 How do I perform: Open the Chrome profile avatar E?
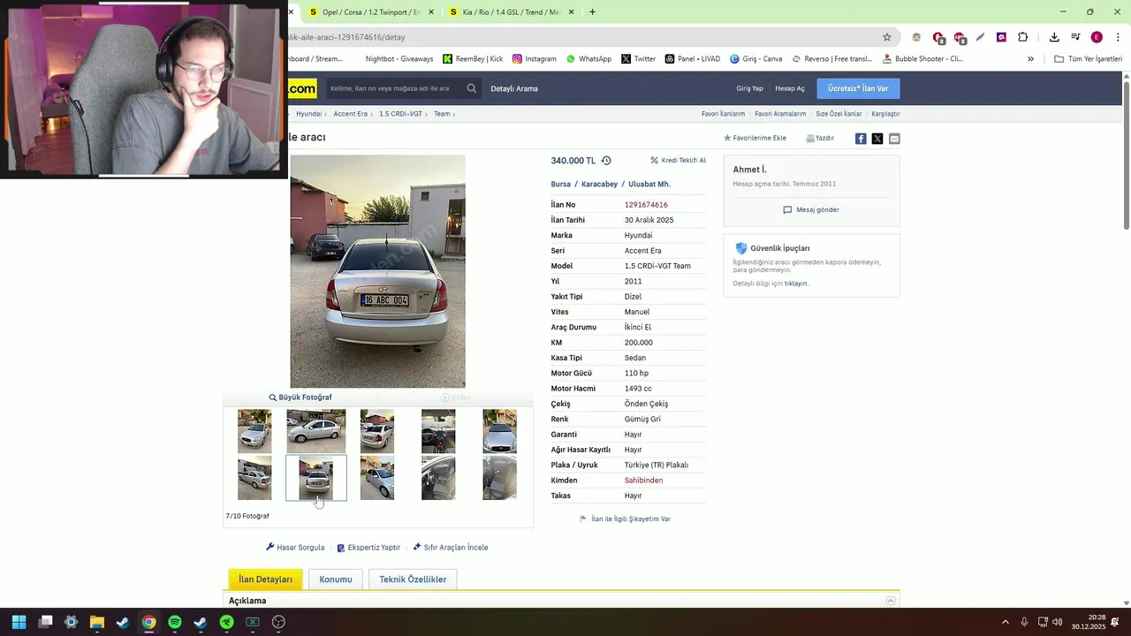(x=1097, y=37)
